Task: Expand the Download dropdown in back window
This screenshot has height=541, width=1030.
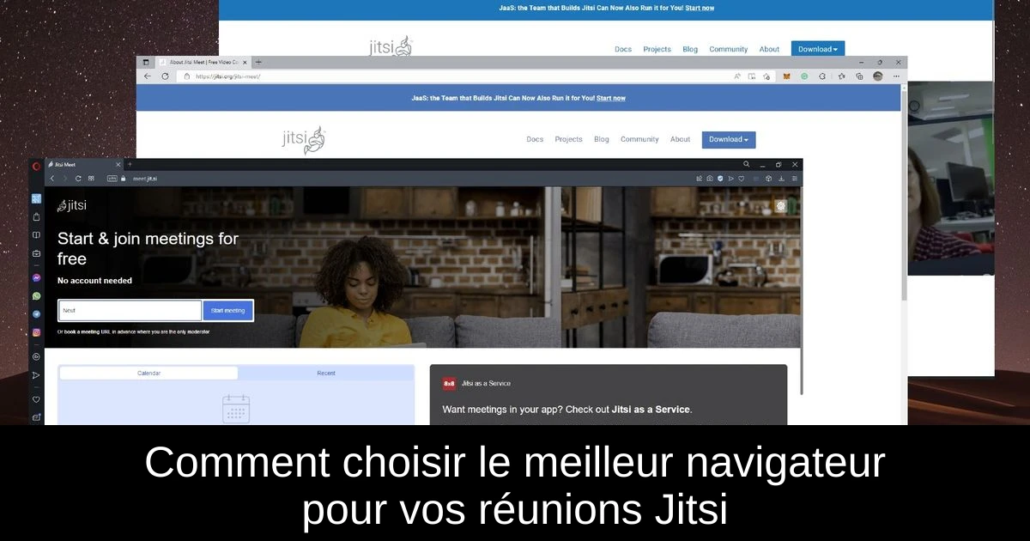Action: pos(818,49)
